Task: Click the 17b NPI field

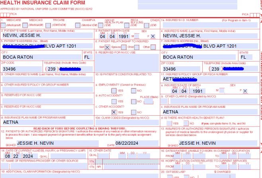Action: tap(131, 167)
